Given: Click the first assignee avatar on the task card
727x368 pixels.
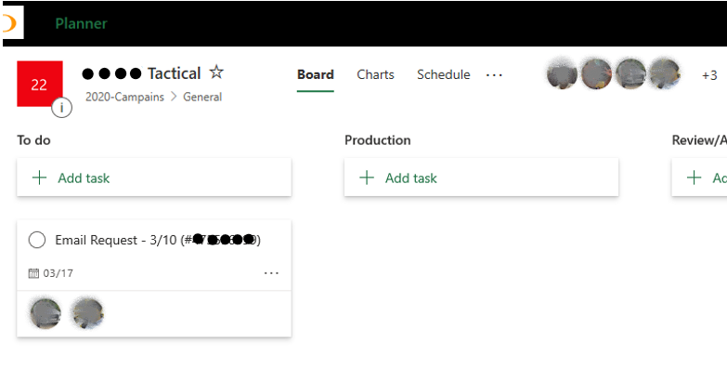Looking at the screenshot, I should tap(45, 313).
